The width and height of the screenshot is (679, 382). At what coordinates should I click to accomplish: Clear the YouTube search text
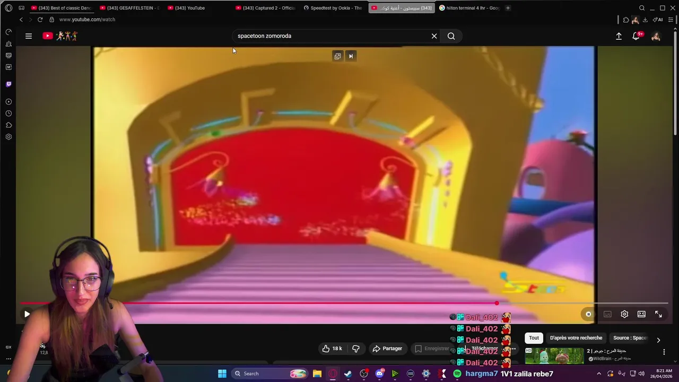[434, 36]
